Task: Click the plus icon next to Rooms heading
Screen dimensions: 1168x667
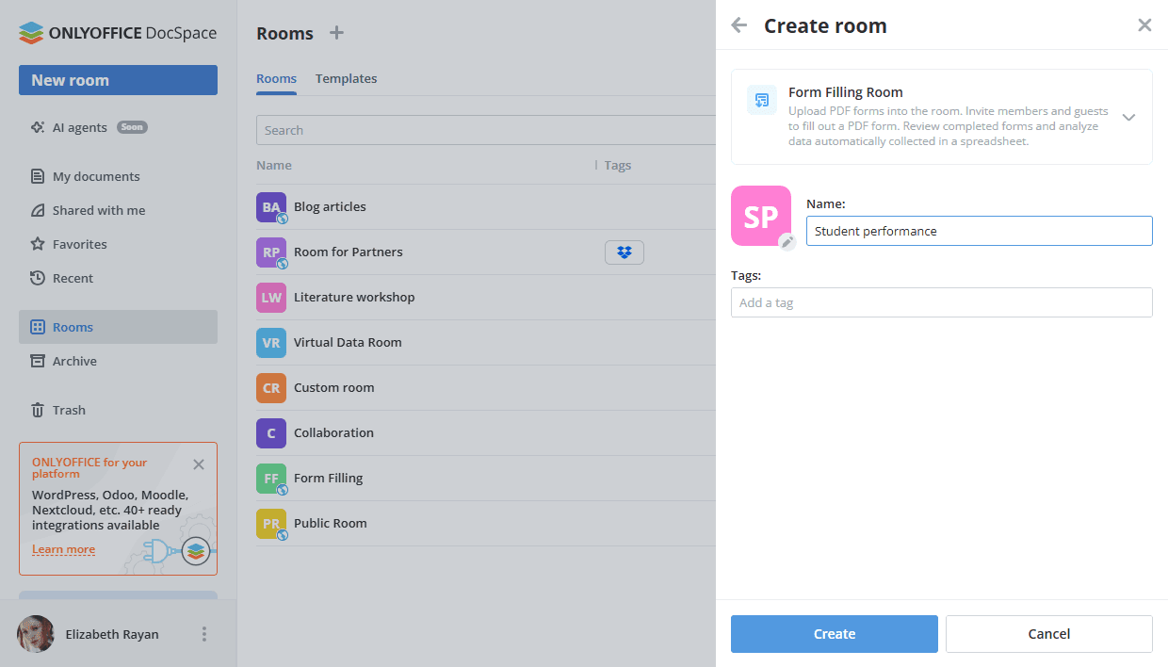Action: click(336, 32)
